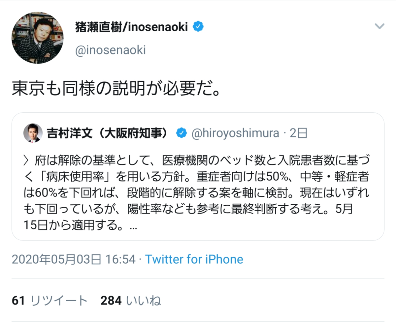Click the small 吉村洋文 avatar in quoted tweet
This screenshot has height=322, width=396.
click(33, 133)
